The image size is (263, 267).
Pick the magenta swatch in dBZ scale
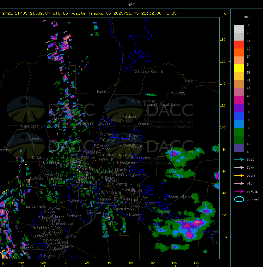pyautogui.click(x=239, y=100)
